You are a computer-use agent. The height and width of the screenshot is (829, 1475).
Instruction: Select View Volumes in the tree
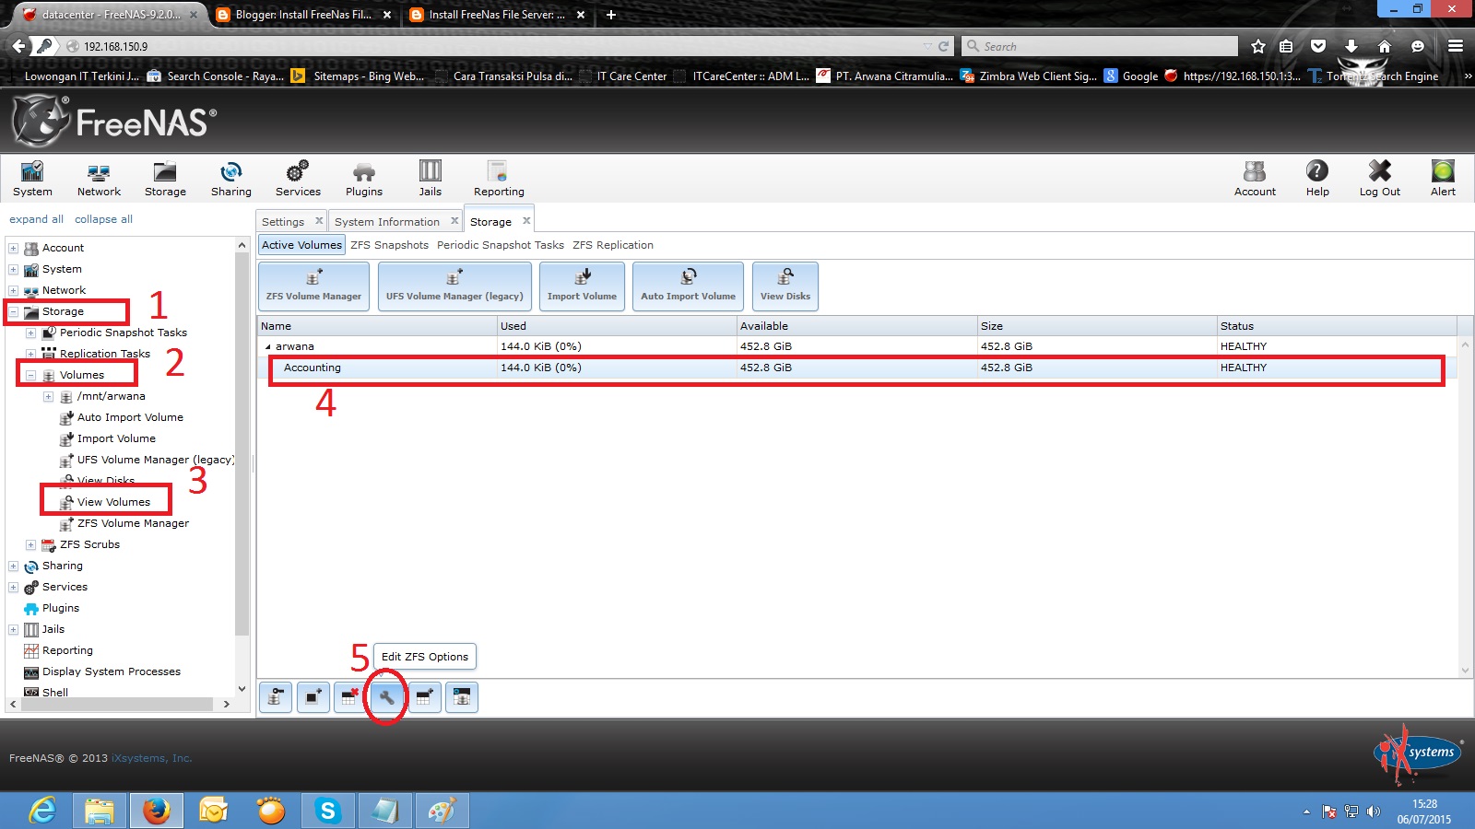(x=113, y=502)
